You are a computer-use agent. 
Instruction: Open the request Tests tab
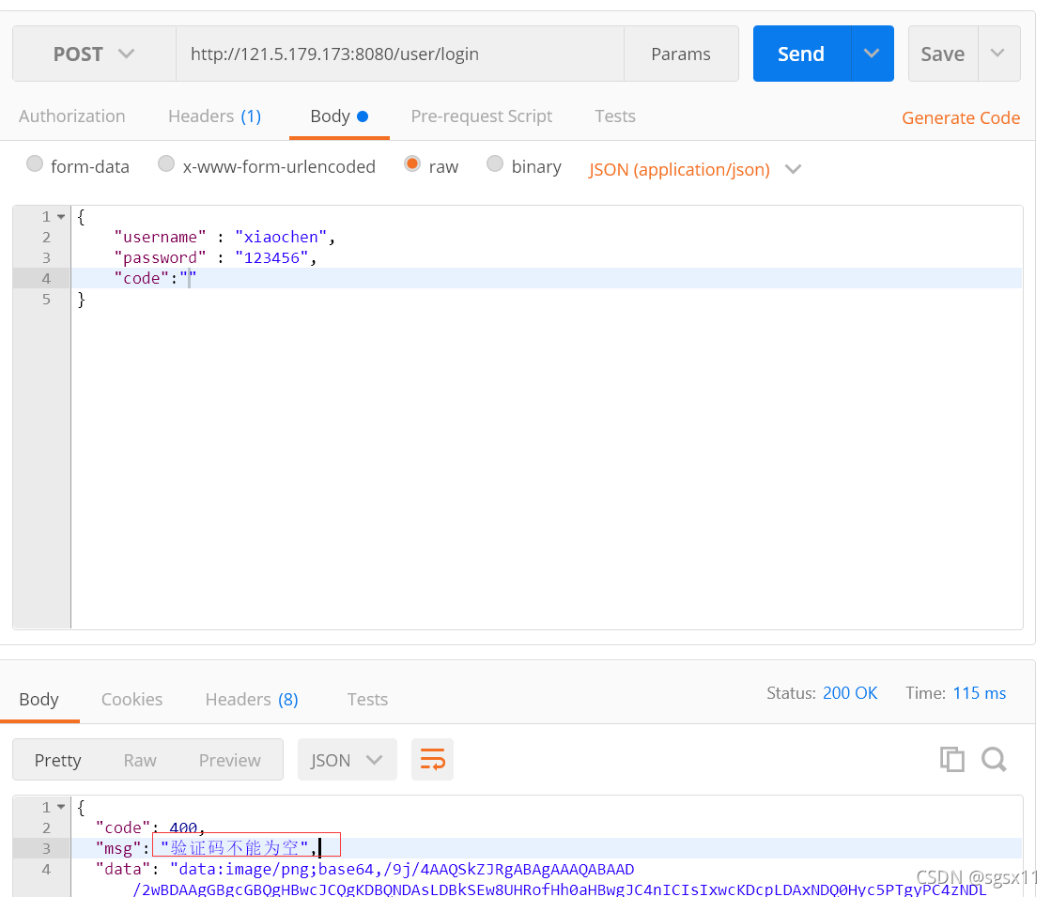pos(614,116)
